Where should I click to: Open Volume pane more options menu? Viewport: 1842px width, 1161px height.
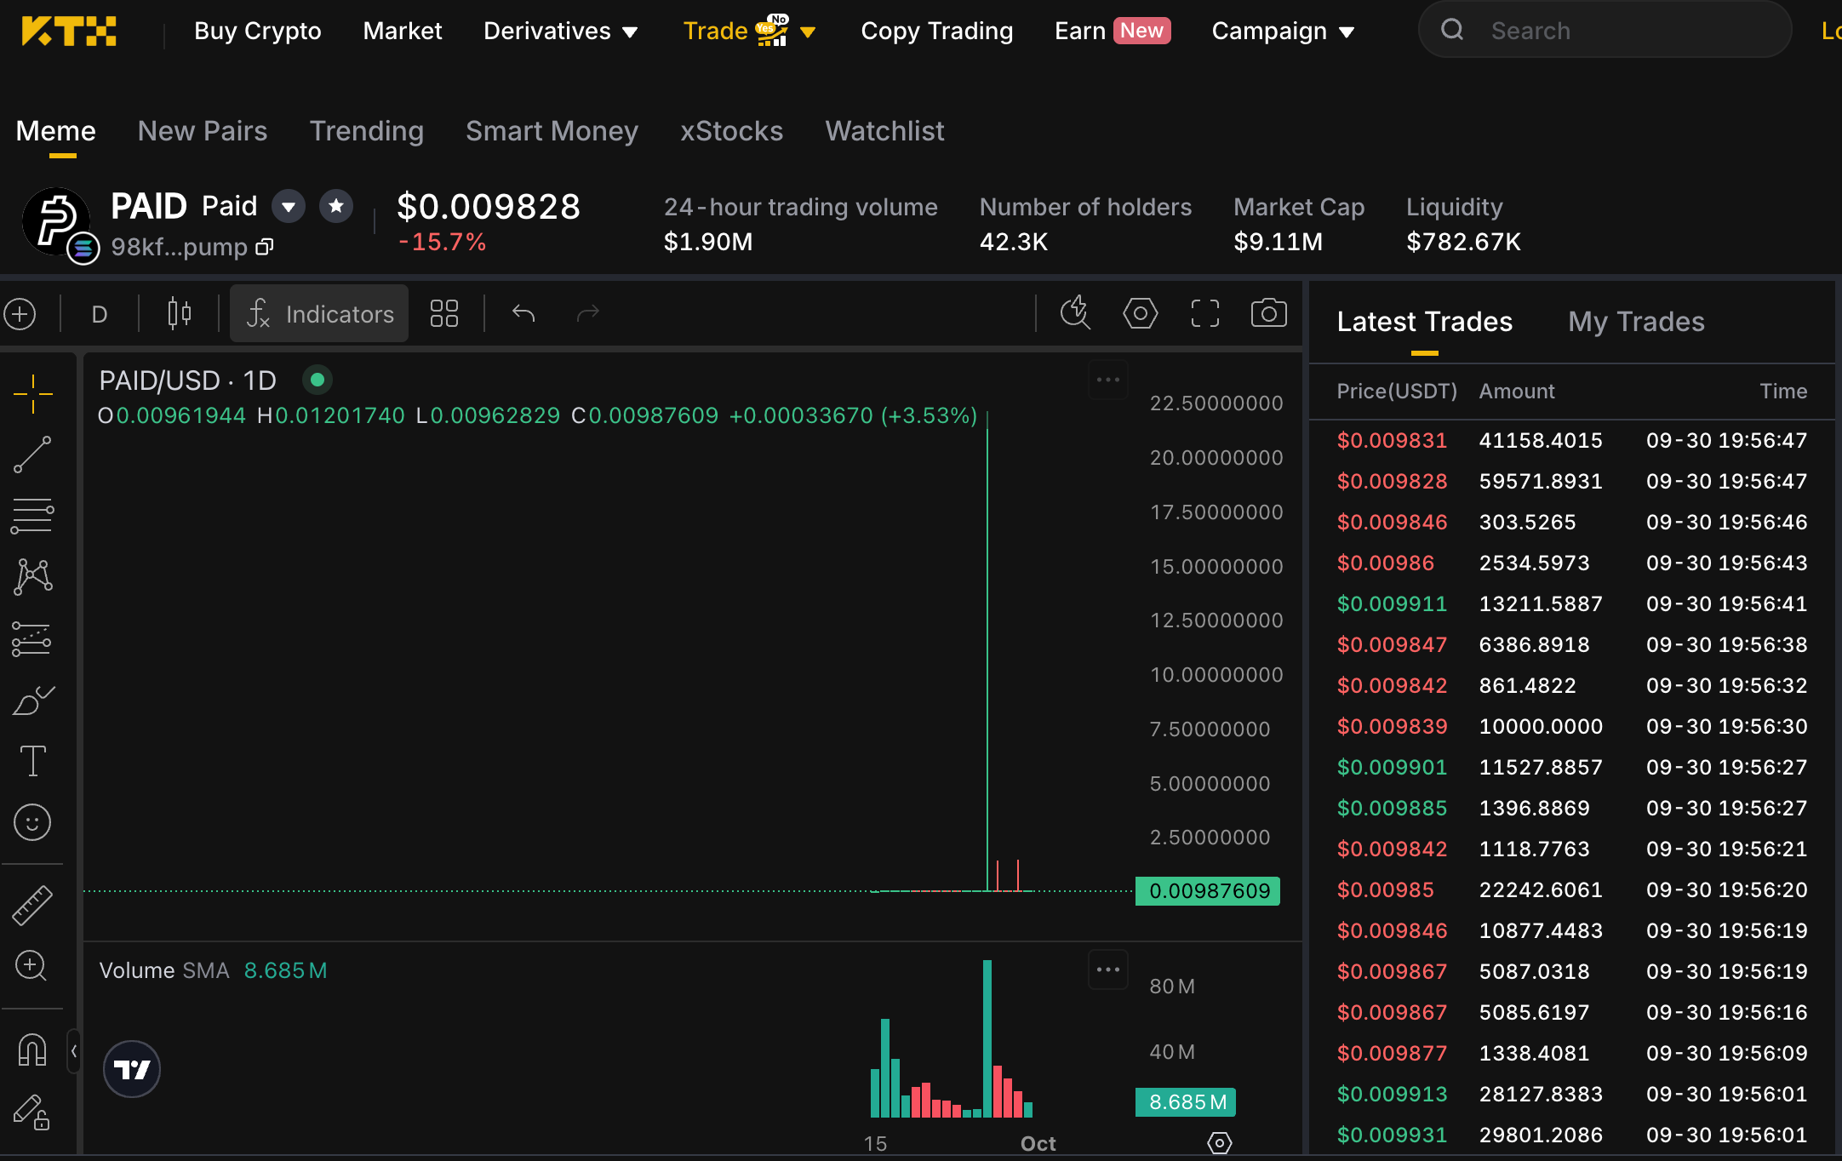(x=1108, y=969)
